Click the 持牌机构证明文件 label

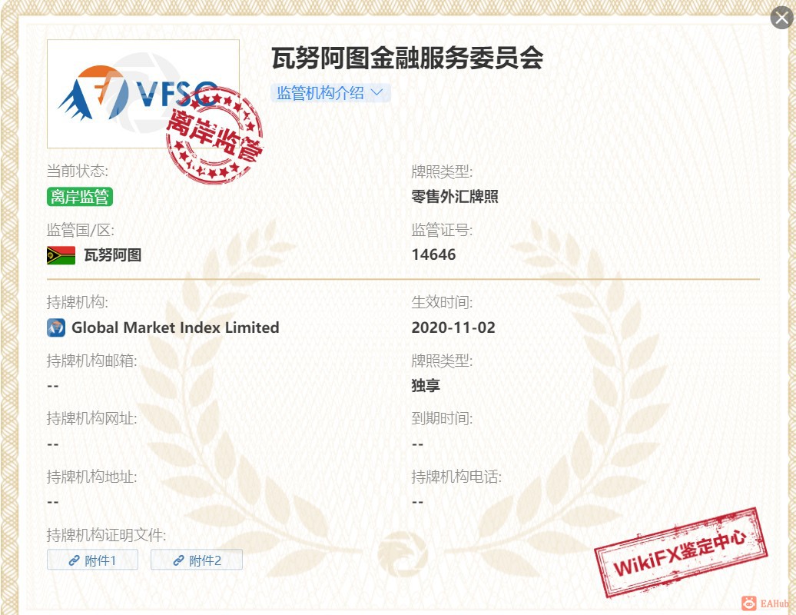point(107,535)
